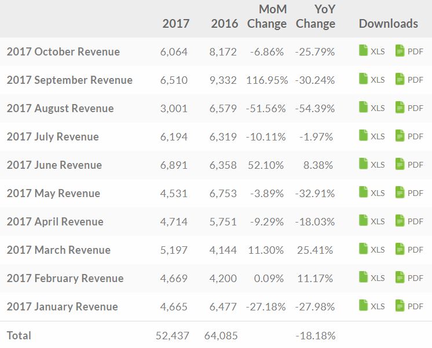The width and height of the screenshot is (432, 348).
Task: Click the 2017 January Revenue row label
Action: click(x=63, y=306)
